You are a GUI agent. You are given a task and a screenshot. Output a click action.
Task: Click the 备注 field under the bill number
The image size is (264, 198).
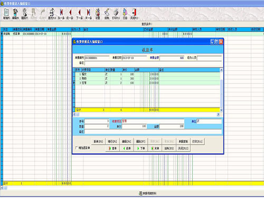click(x=153, y=63)
